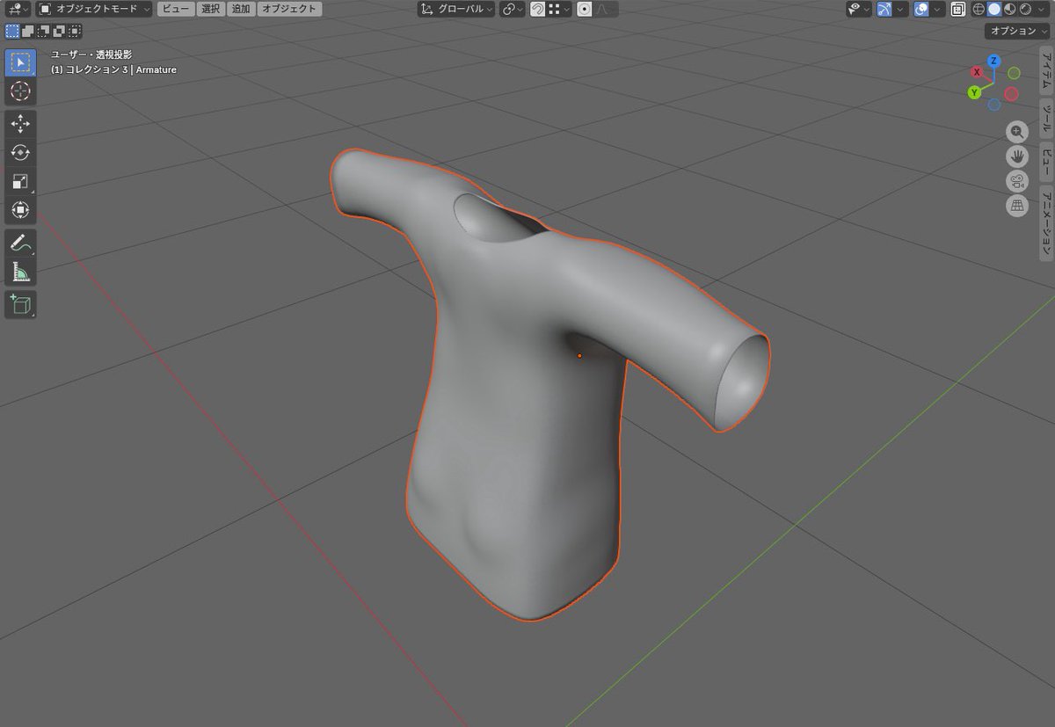
Task: Click the negative X axis gizmo circle
Action: 1011,93
